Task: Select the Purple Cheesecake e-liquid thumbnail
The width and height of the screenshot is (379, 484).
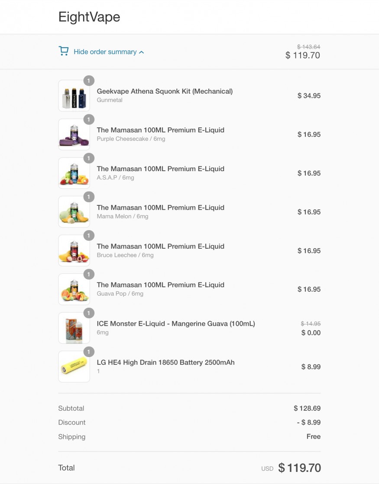Action: click(x=74, y=134)
